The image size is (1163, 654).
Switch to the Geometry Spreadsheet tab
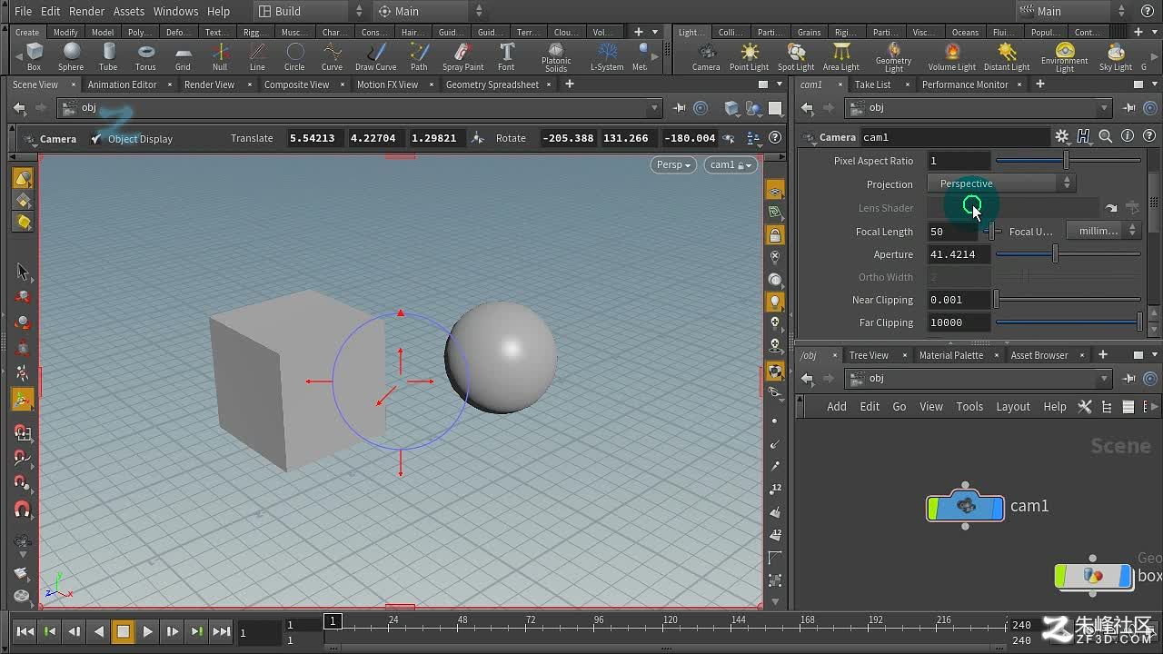click(492, 84)
